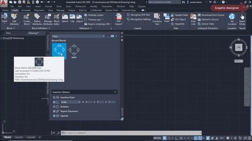This screenshot has height=141, width=252.
Task: Toggle grid display in status bar
Action: click(x=165, y=138)
